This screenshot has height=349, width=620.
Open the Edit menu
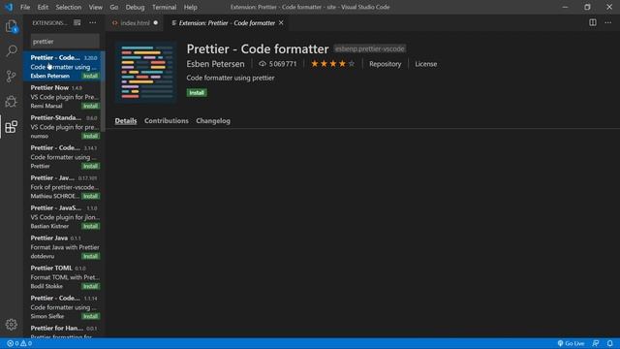coord(43,7)
